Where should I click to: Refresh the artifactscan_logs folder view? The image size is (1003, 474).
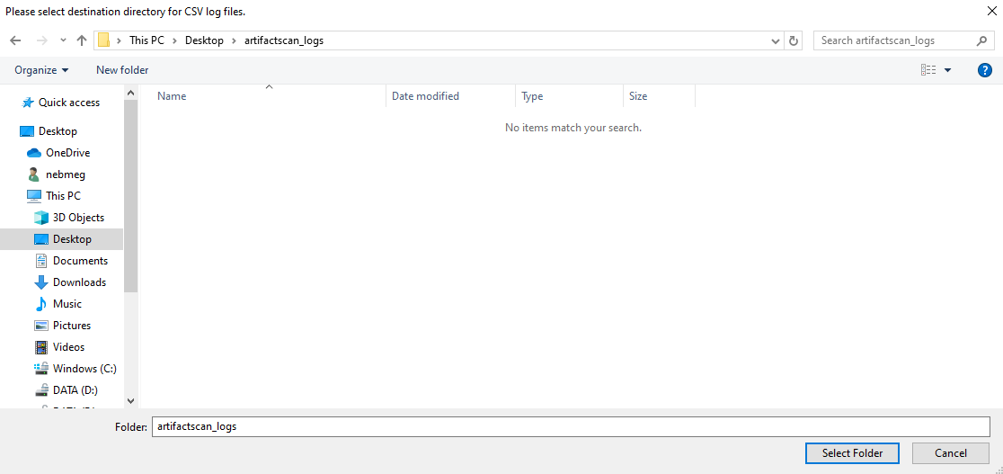coord(794,40)
